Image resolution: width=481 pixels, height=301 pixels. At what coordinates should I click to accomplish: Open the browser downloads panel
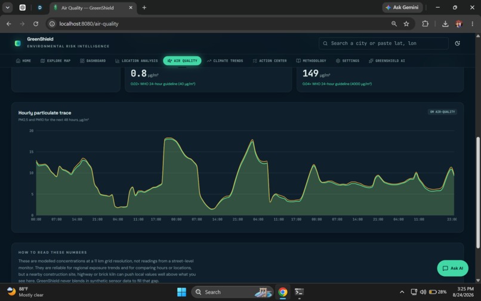(x=445, y=24)
